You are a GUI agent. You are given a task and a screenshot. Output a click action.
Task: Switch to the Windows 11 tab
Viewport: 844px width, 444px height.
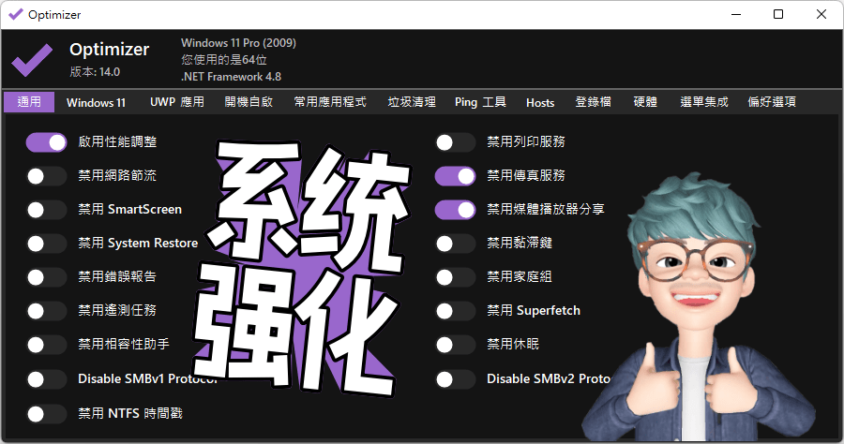[96, 102]
